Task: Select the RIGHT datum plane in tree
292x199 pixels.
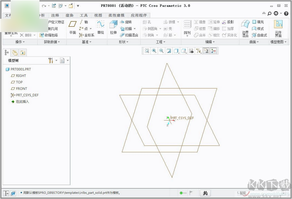Action: coord(18,76)
